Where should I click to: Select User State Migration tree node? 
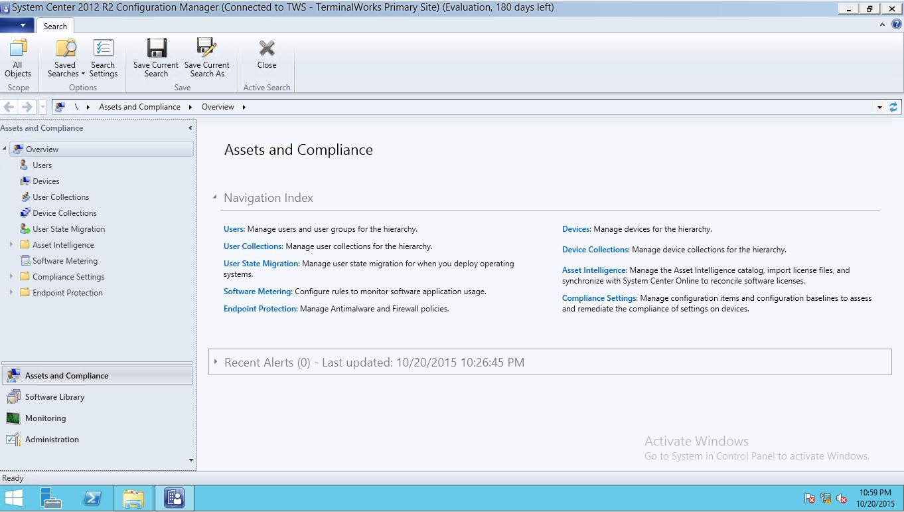68,229
